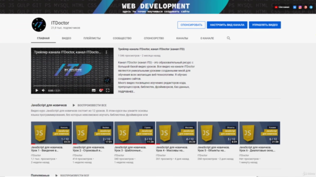
Task: Click the УПРАВЛЯТЬ ВИДЕО button
Action: [x=265, y=25]
